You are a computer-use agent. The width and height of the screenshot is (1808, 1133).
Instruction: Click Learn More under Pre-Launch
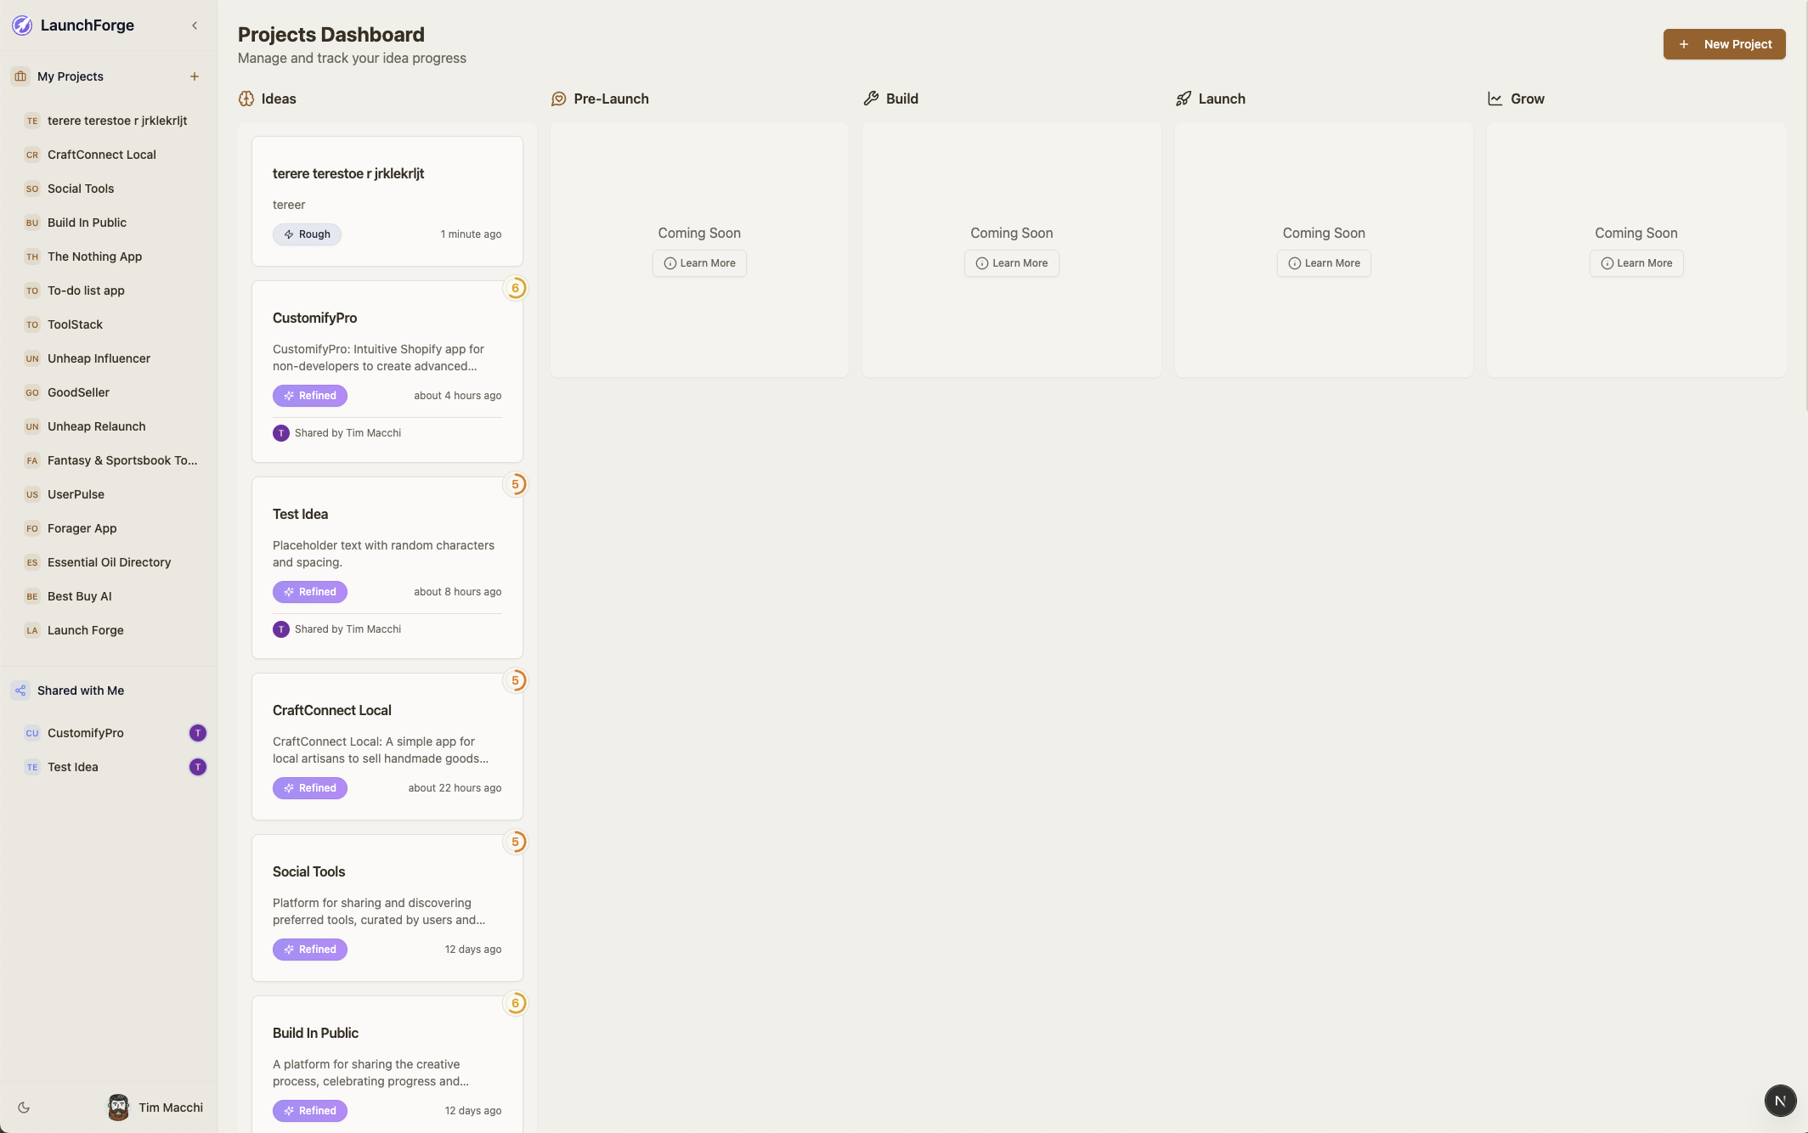click(x=699, y=263)
